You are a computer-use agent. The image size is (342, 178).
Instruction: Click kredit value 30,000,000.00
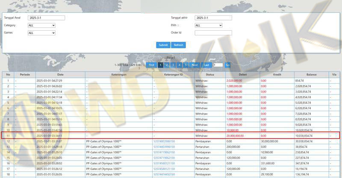[270, 141]
